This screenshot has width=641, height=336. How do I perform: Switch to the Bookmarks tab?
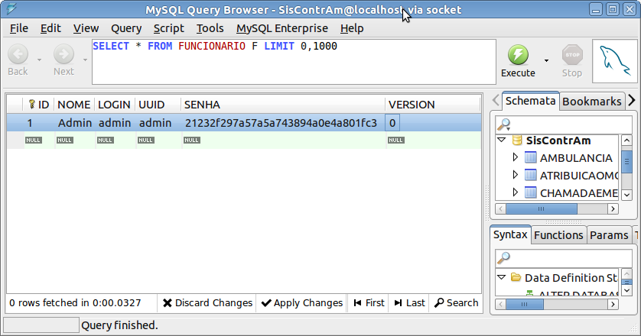click(591, 102)
